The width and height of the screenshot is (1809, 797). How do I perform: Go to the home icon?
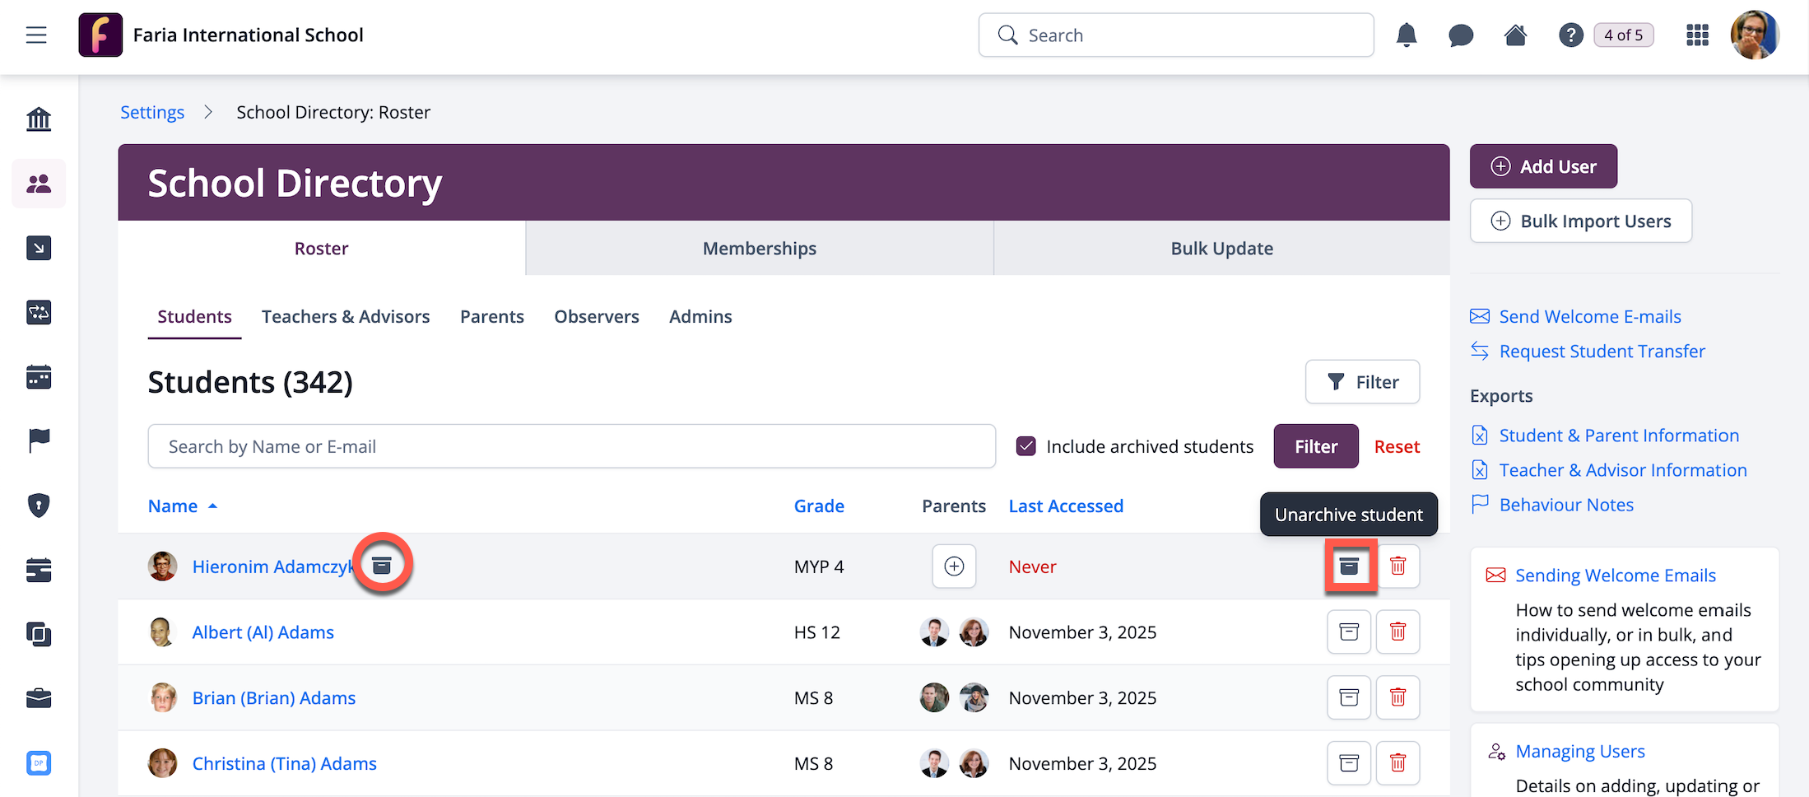click(x=1515, y=35)
